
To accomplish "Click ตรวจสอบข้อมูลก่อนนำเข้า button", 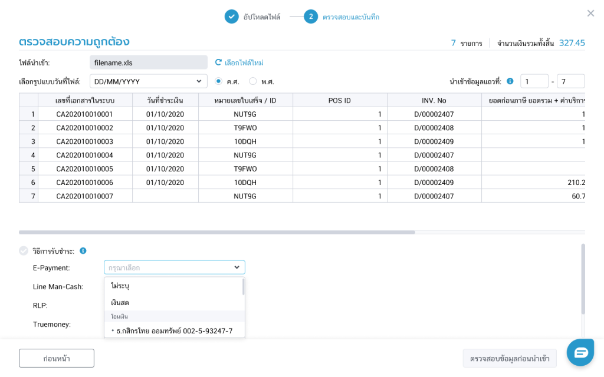I will click(510, 358).
